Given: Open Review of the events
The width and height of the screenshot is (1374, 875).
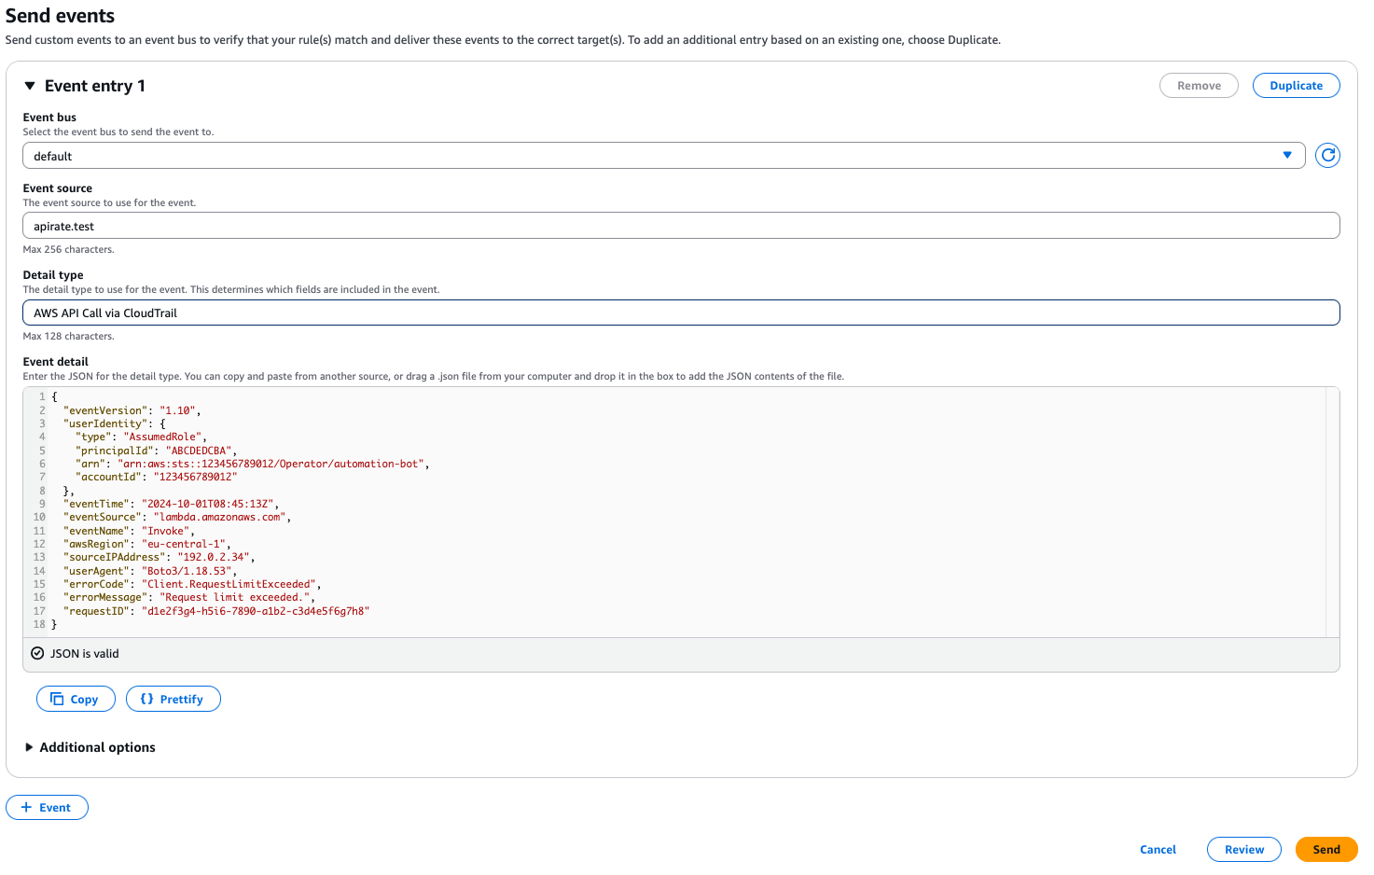Looking at the screenshot, I should point(1244,850).
